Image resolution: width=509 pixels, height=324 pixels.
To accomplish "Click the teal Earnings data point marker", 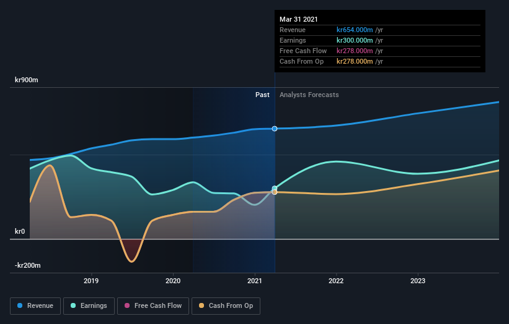I will pos(275,188).
